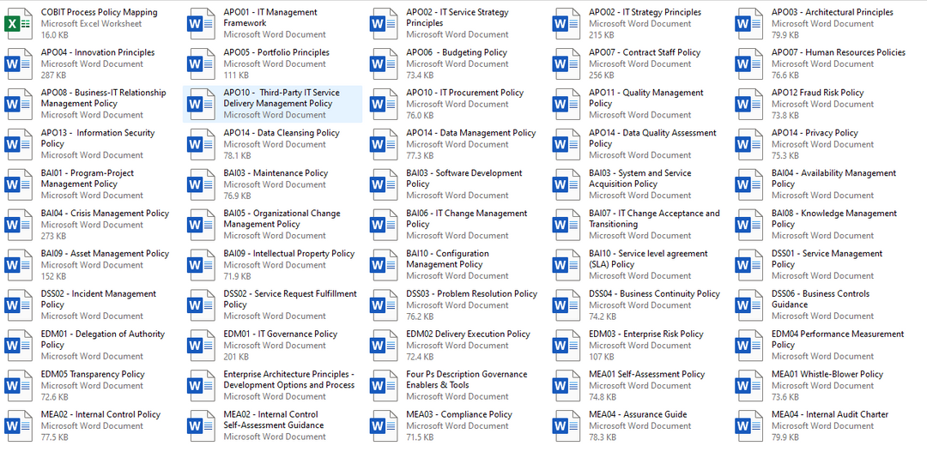
Task: Select the DSS04 Business Continuity Policy Word icon
Action: click(x=566, y=305)
